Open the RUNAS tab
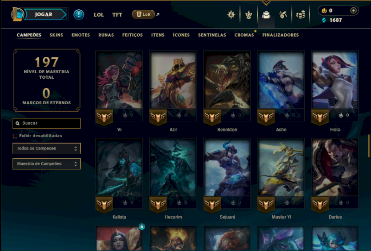This screenshot has height=251, width=371. [106, 35]
